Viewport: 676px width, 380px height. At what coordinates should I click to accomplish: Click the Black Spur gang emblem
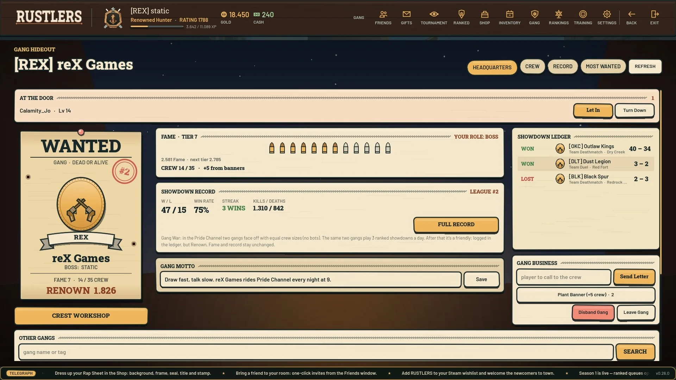(560, 179)
